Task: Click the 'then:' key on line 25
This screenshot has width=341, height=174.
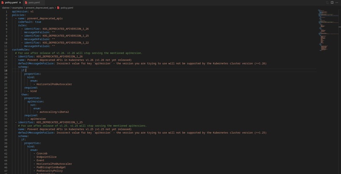Action: click(25, 95)
